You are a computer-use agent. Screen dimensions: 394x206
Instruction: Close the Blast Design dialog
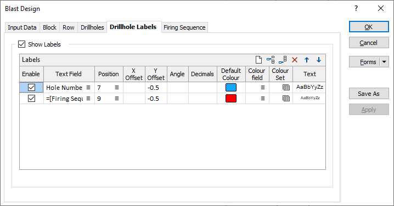click(381, 9)
